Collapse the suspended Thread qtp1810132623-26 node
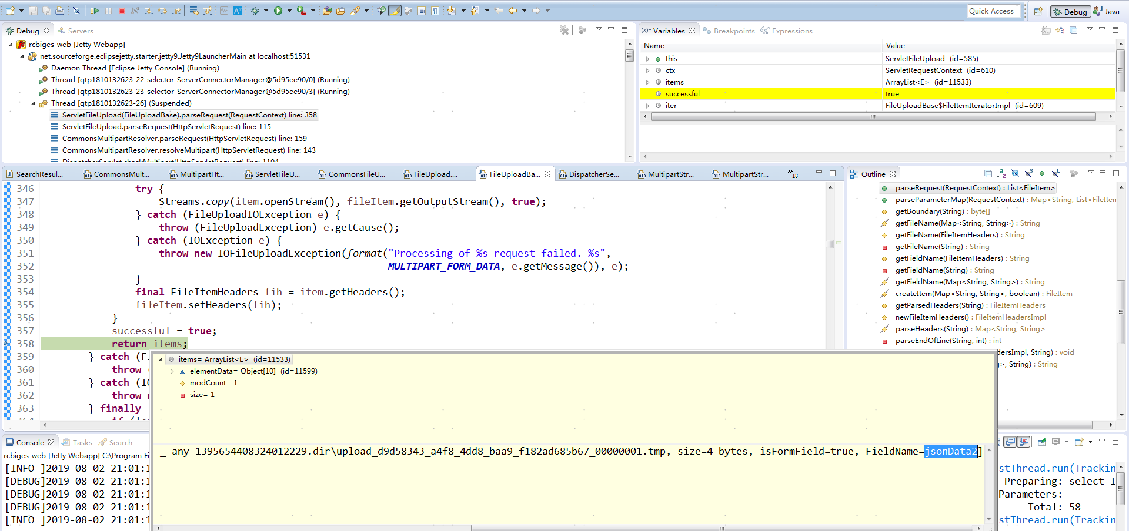1129x531 pixels. tap(34, 103)
